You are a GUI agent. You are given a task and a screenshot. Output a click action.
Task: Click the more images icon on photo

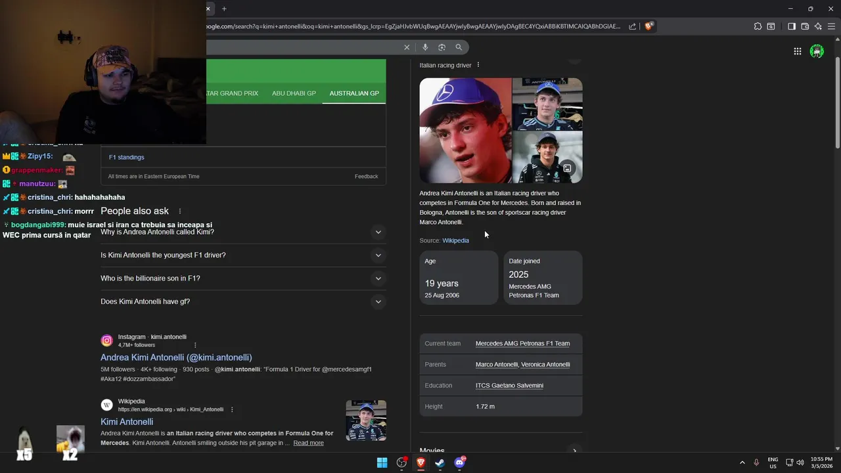point(567,168)
